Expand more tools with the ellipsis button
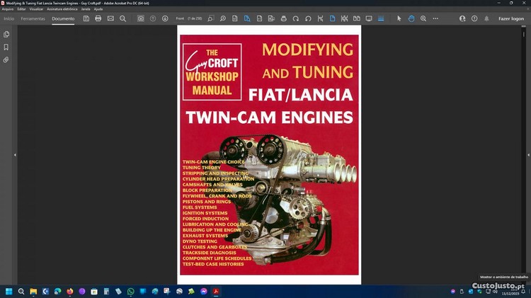The height and width of the screenshot is (298, 531). pos(435,18)
